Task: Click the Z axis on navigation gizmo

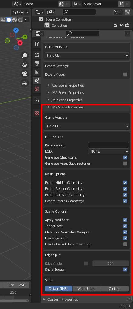Action: click(16, 30)
